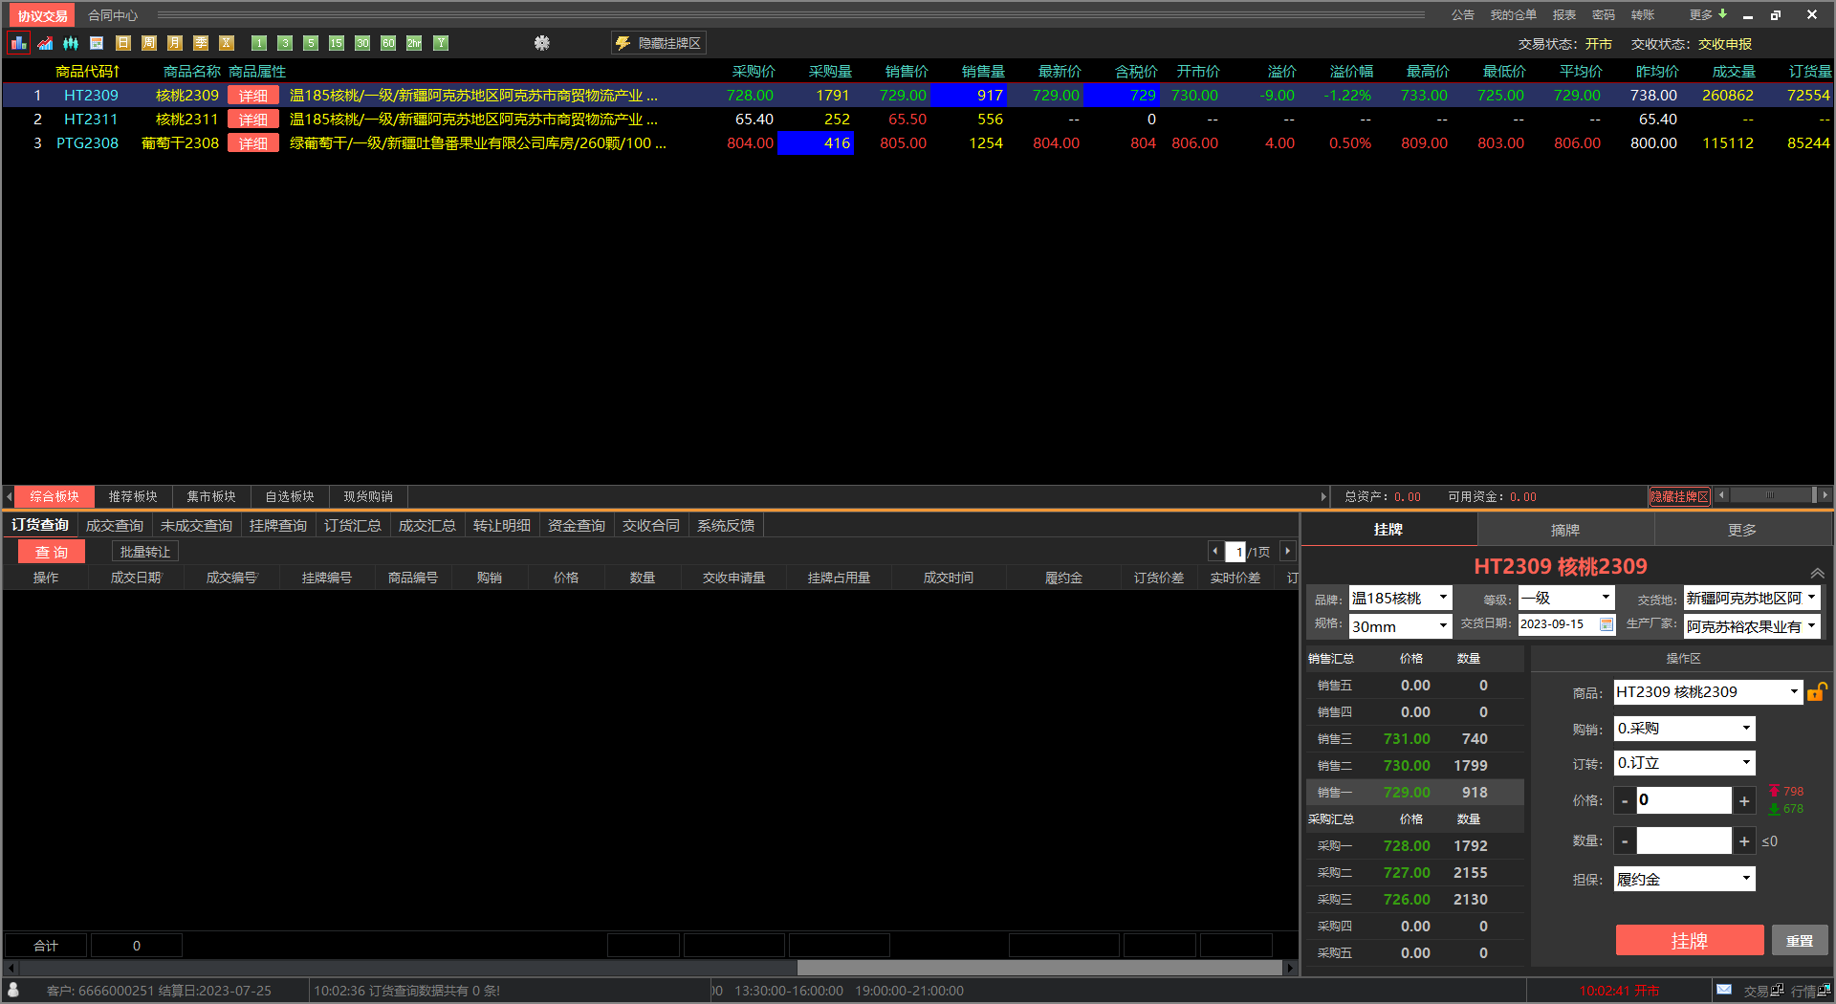The height and width of the screenshot is (1004, 1836).
Task: Click red 挂牌 submit button
Action: tap(1690, 940)
